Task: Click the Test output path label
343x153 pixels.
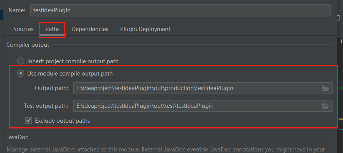Action: [x=46, y=106]
